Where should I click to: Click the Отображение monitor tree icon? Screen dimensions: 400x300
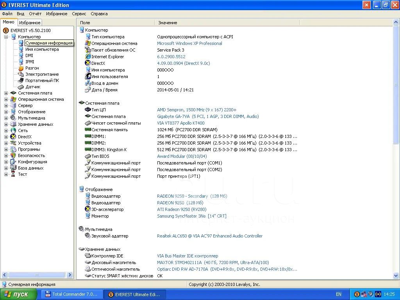[13, 112]
